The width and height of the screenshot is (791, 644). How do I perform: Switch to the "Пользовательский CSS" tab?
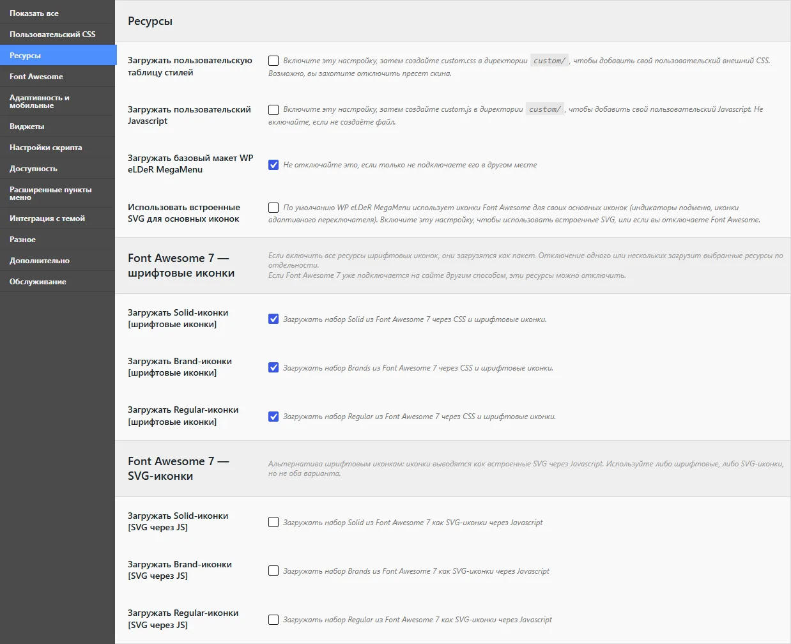tap(58, 34)
